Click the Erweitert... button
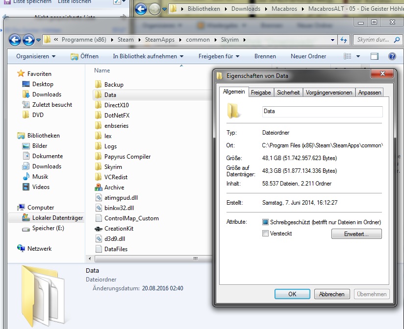Viewport: 404px width, 329px height. click(356, 235)
